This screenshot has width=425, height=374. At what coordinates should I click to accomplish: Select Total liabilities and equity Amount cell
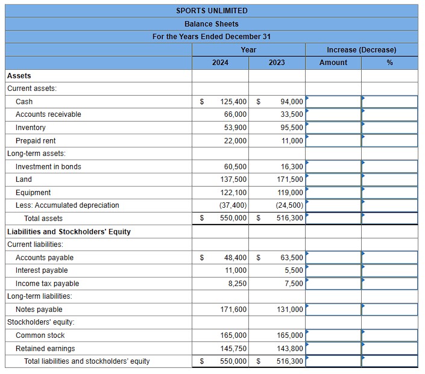click(333, 361)
